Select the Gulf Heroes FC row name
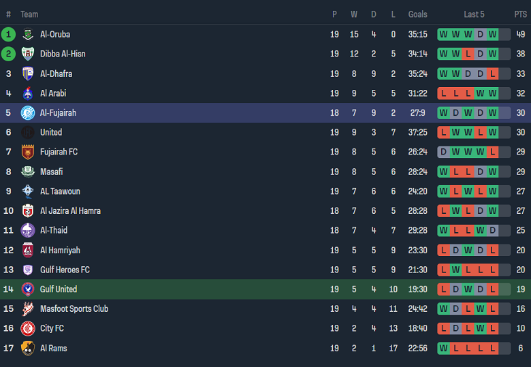Viewport: 531px width, 367px height. pos(65,270)
